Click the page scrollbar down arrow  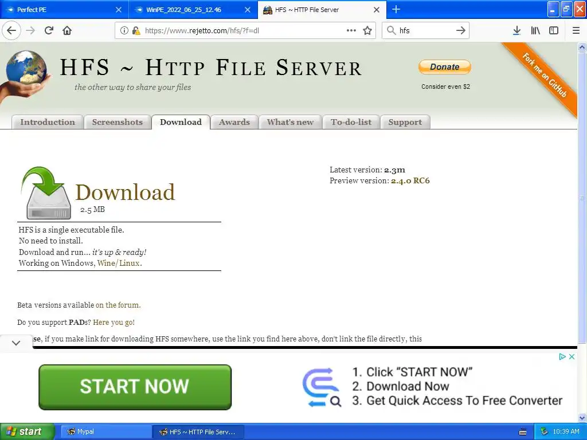(582, 418)
